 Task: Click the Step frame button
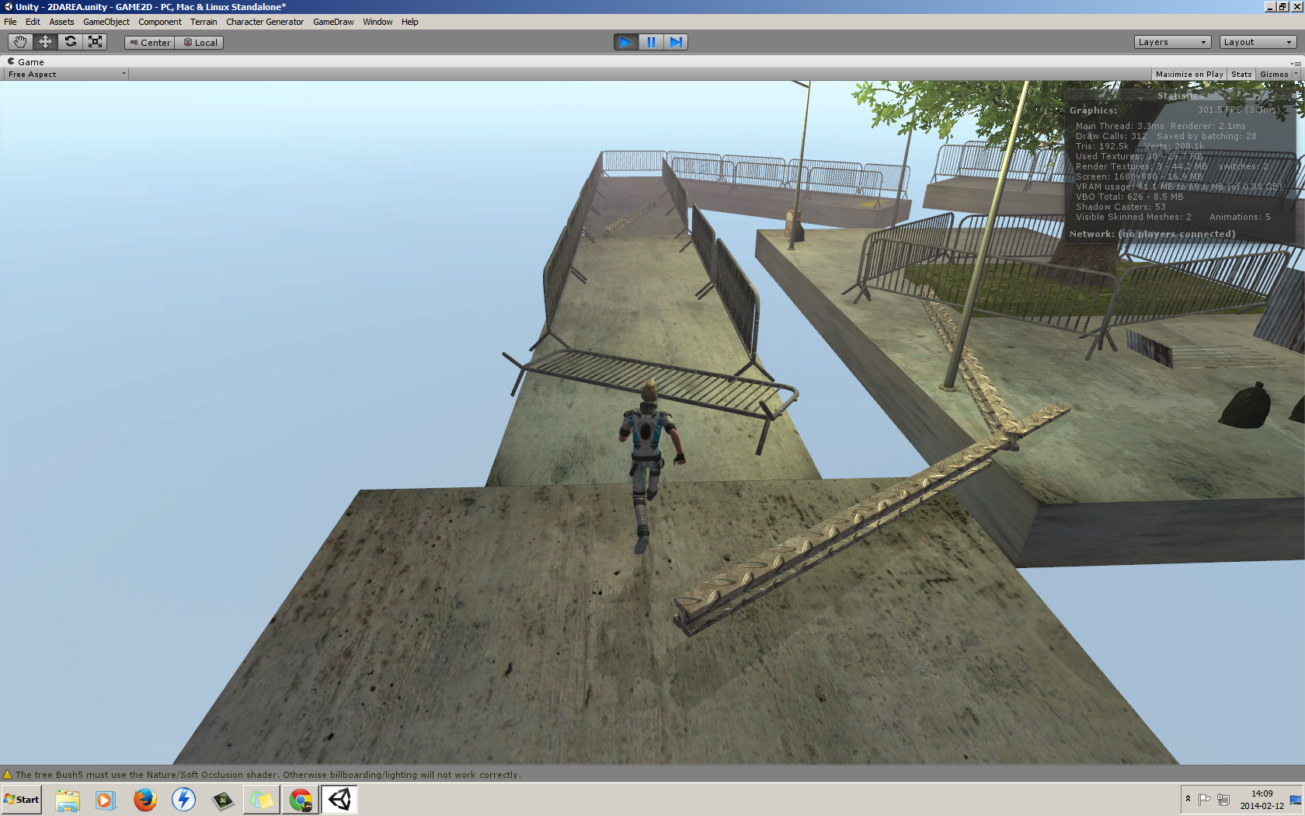[676, 42]
